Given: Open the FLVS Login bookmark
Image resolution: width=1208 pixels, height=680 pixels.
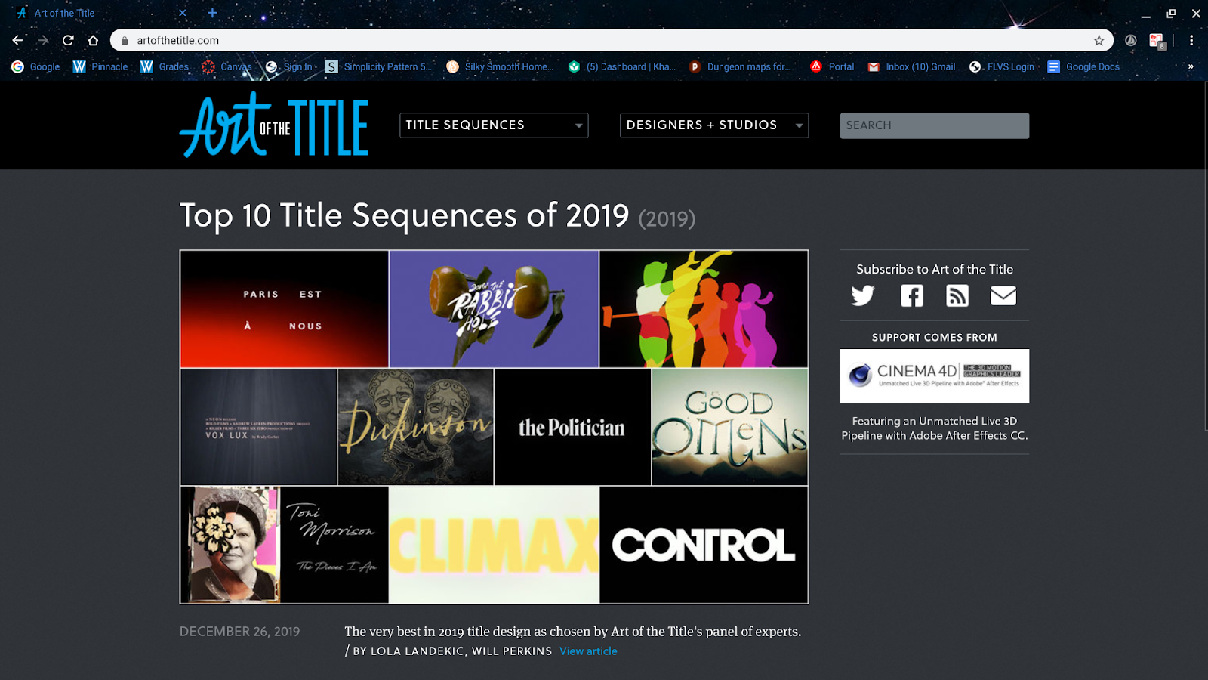Looking at the screenshot, I should coord(1002,66).
